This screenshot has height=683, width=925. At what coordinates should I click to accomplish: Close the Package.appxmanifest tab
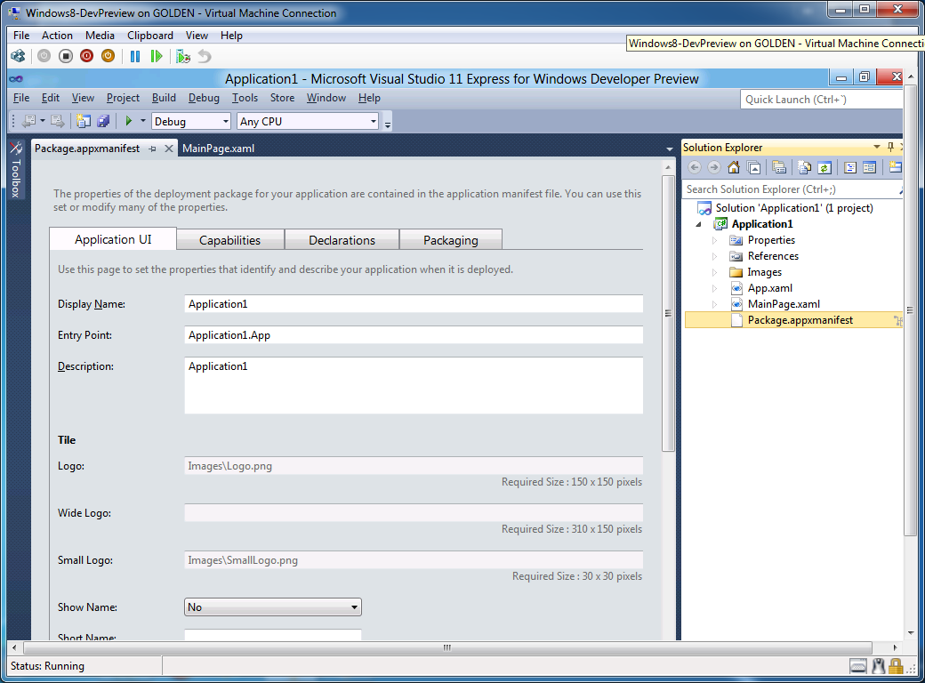click(169, 149)
